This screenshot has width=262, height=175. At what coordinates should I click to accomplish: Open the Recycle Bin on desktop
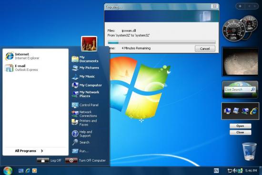249,152
